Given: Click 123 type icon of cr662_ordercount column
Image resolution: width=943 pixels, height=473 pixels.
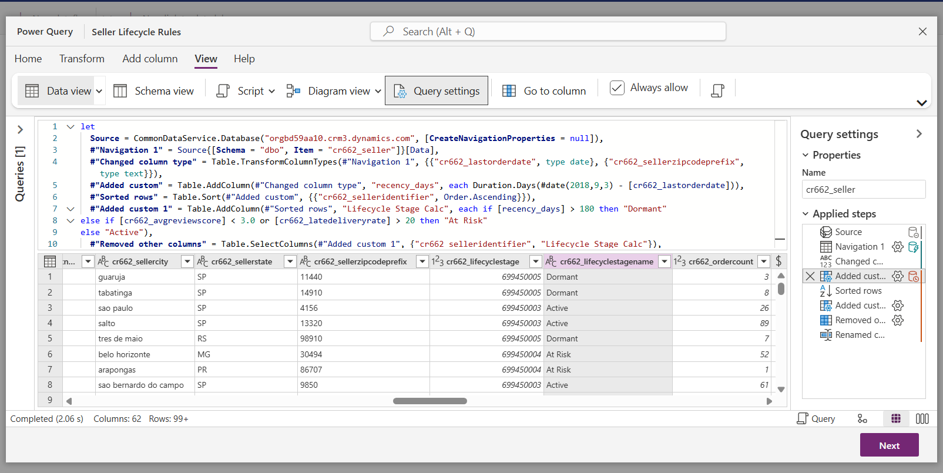Looking at the screenshot, I should [680, 261].
